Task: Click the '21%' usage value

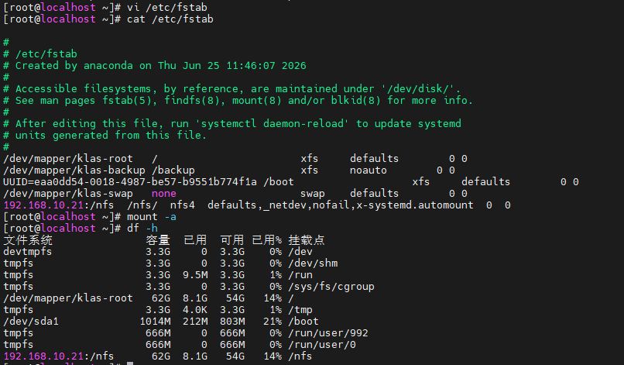Action: [273, 321]
